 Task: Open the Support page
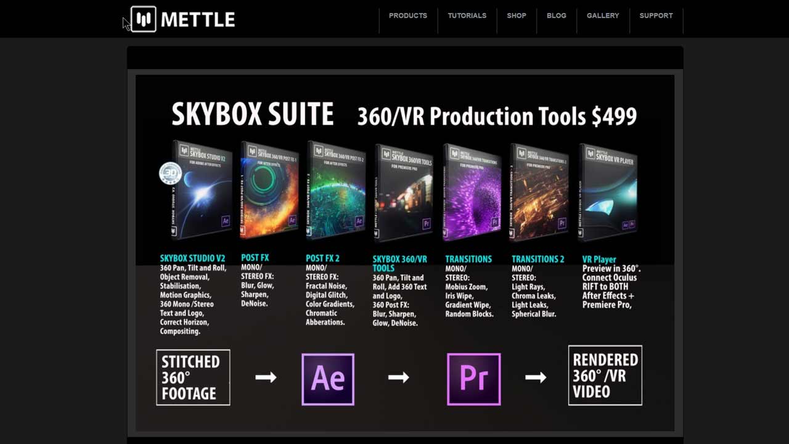coord(656,16)
